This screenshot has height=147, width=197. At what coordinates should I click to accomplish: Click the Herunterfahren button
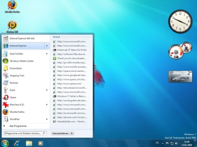coord(60,134)
